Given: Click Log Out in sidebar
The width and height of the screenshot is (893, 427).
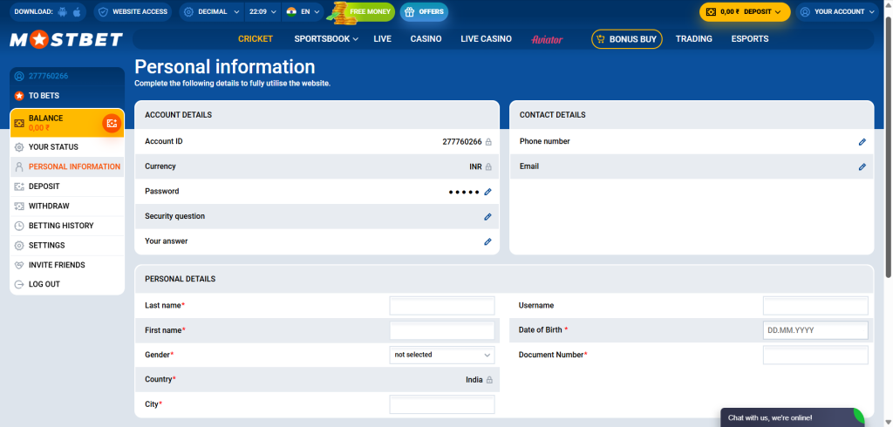Looking at the screenshot, I should tap(67, 284).
